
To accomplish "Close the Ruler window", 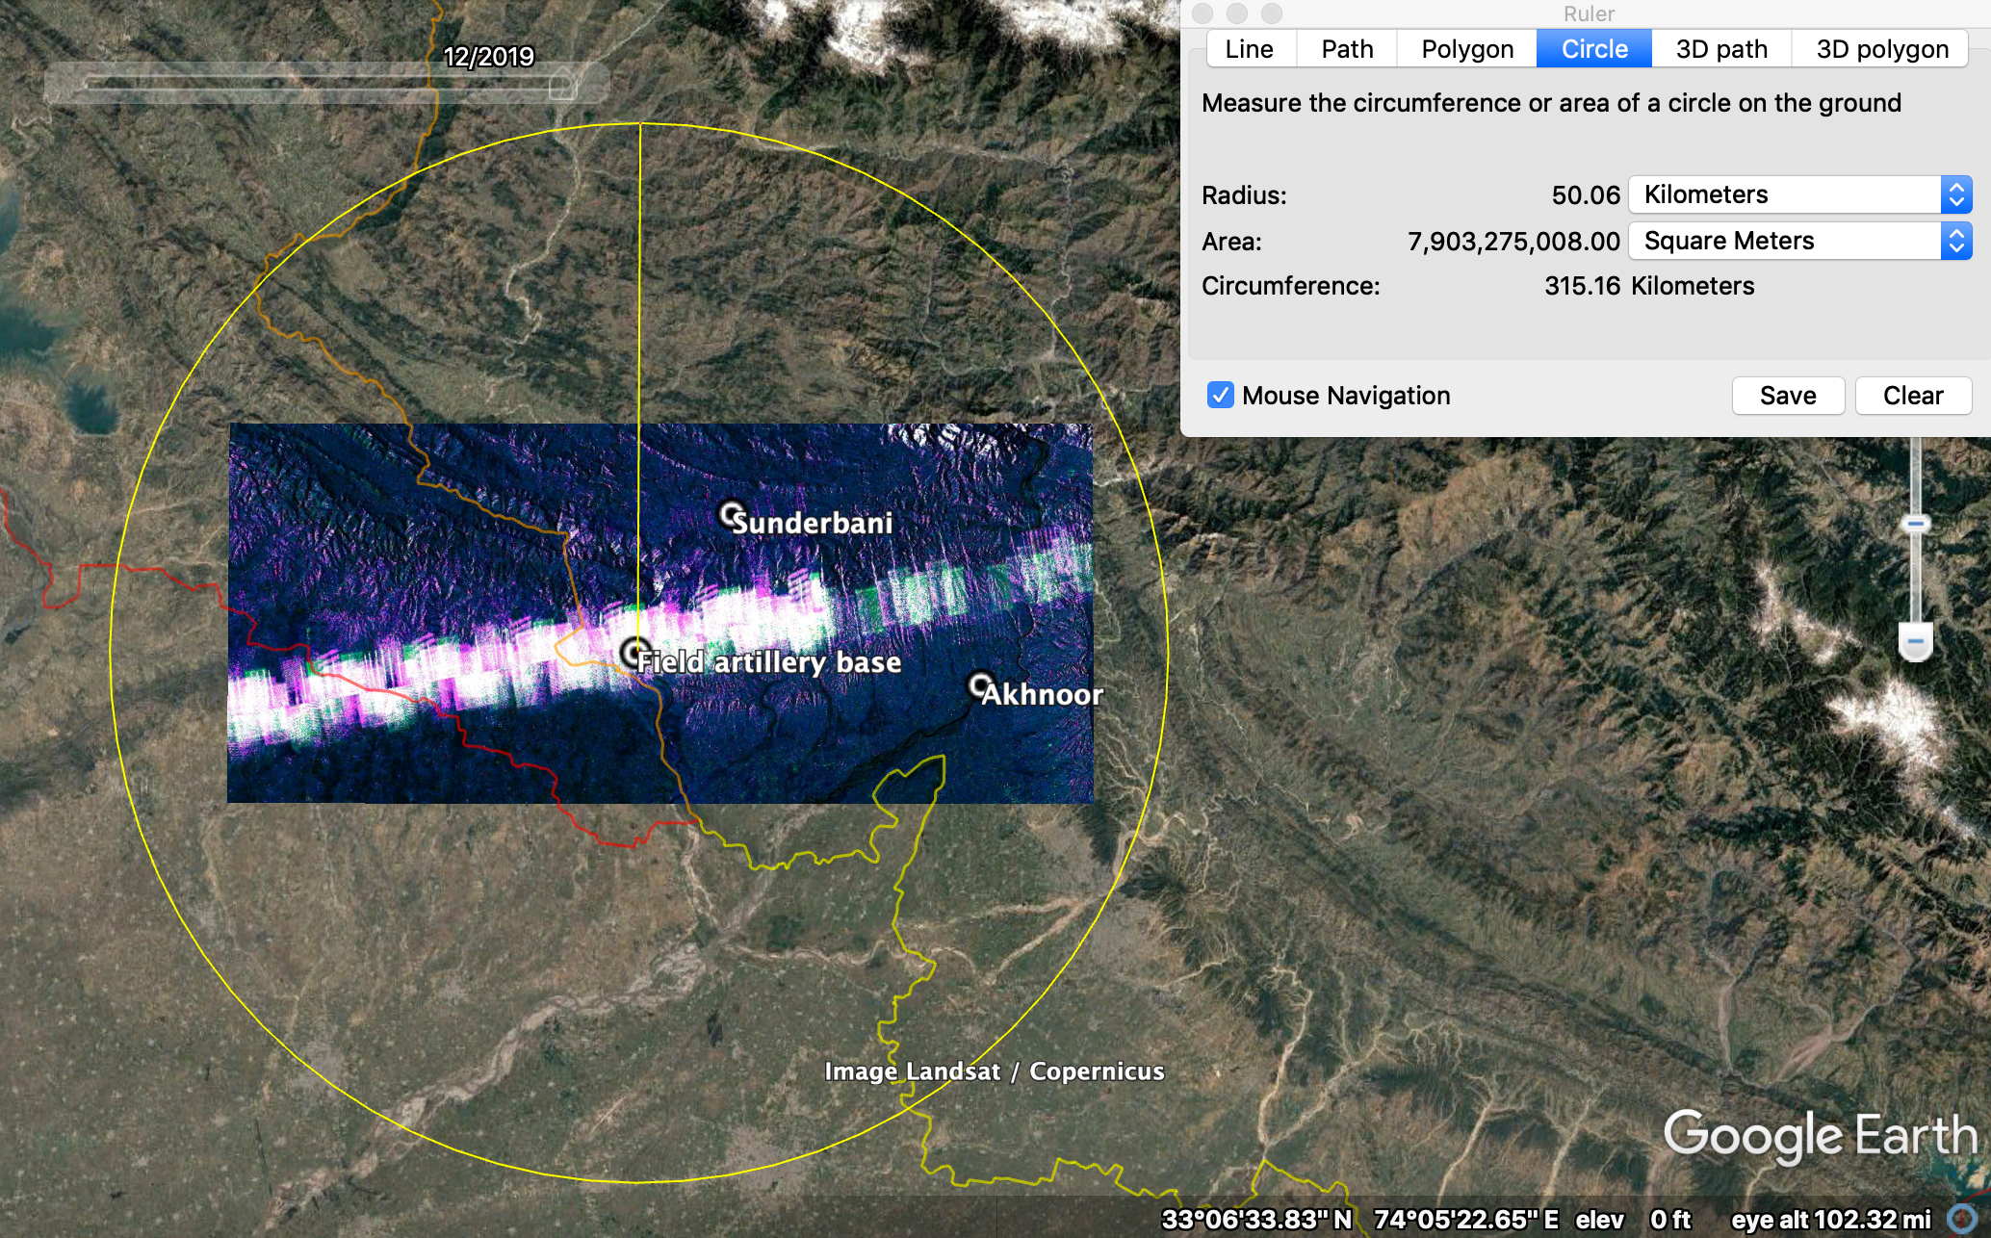I will (x=1202, y=13).
